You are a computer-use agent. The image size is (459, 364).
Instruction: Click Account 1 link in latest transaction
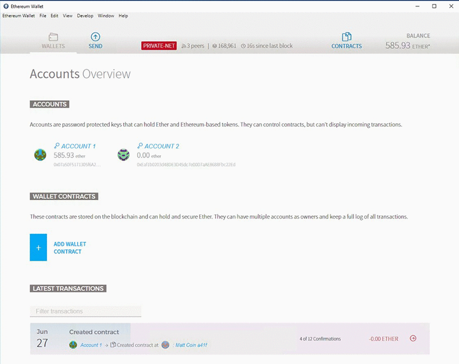[x=91, y=345]
